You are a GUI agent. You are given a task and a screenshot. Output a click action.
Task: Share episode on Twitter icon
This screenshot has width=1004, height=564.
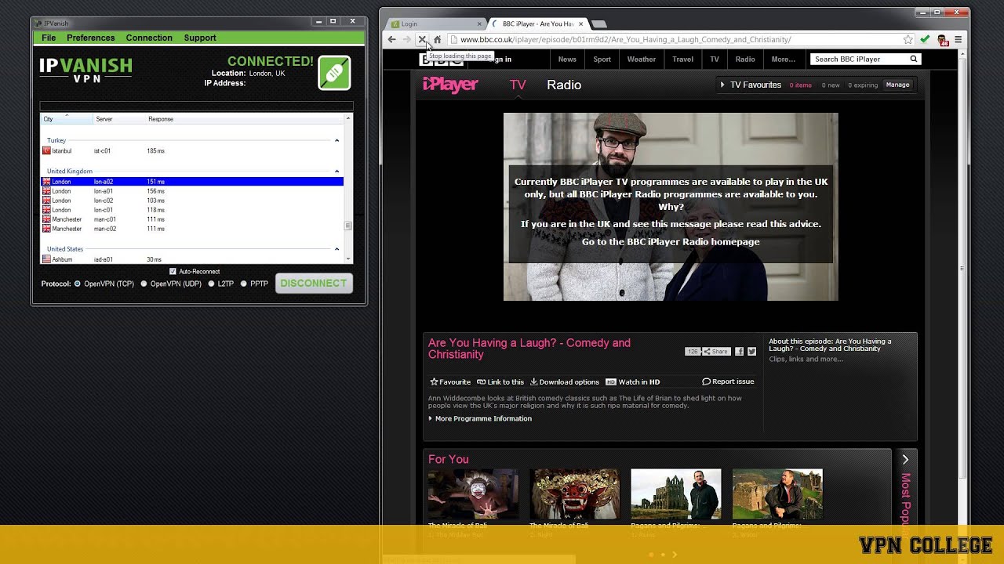tap(751, 352)
